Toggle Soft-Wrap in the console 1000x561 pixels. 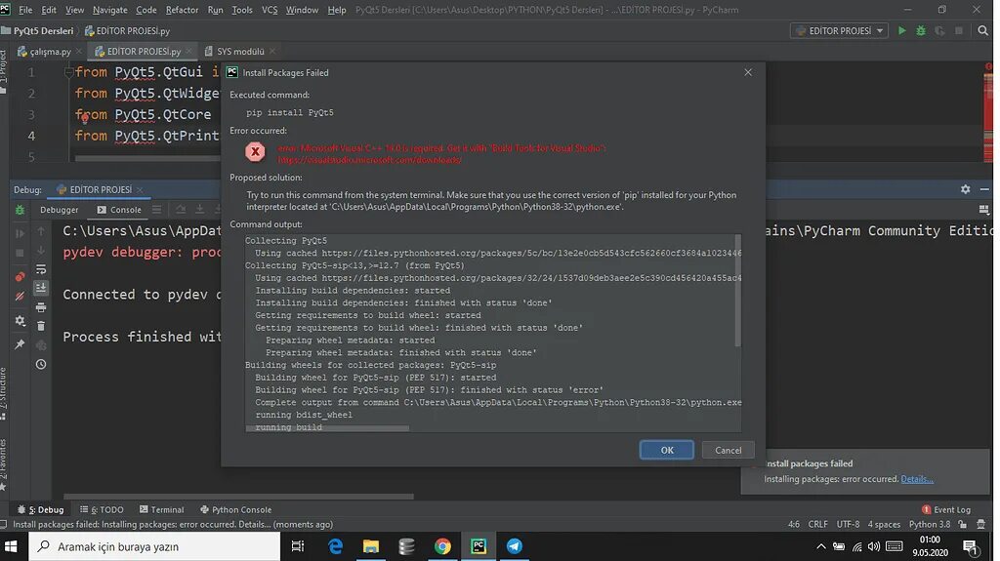41,269
